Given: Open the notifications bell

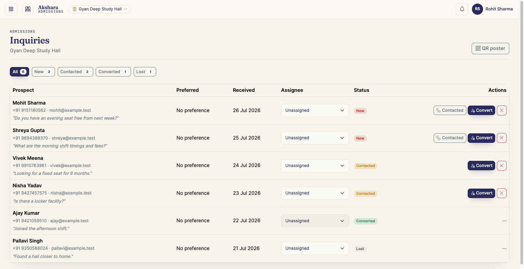Looking at the screenshot, I should (x=462, y=9).
